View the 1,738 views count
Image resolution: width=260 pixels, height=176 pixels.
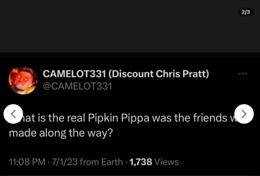(x=141, y=162)
